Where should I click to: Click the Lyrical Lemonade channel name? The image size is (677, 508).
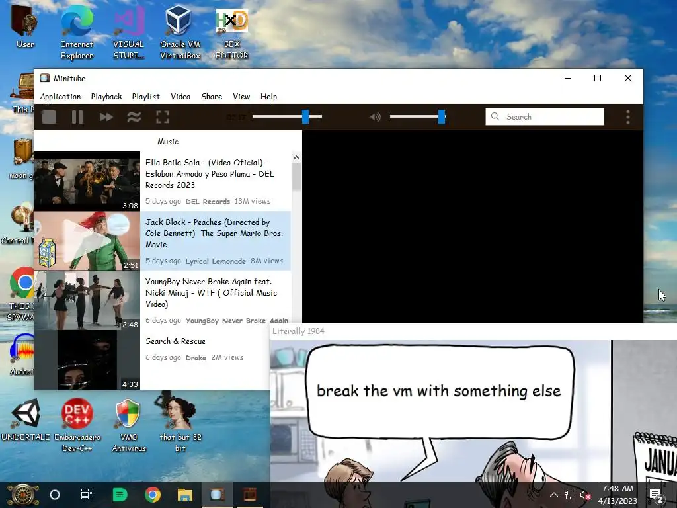click(x=216, y=261)
